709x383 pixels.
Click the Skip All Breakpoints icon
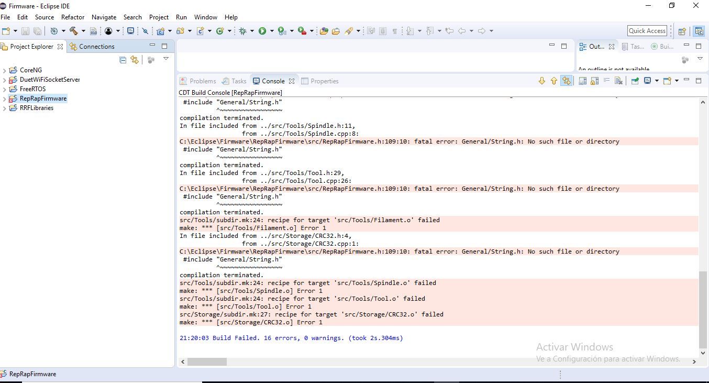coord(146,31)
